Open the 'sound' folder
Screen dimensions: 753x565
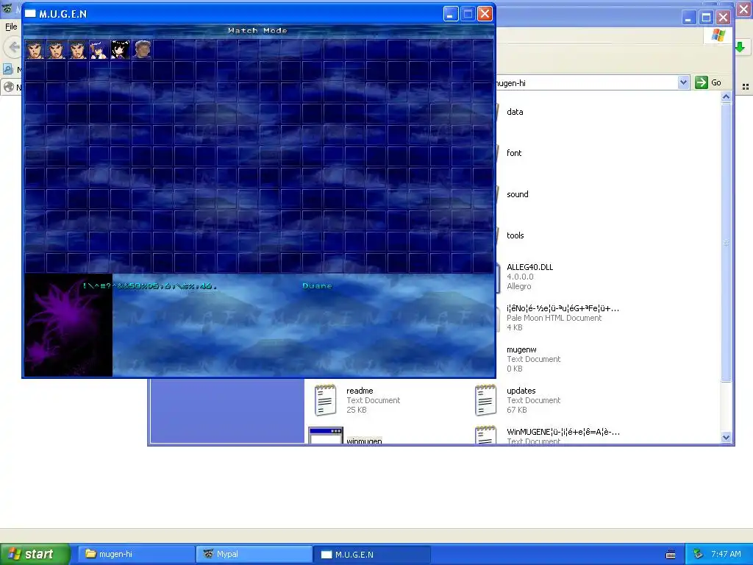coord(517,194)
